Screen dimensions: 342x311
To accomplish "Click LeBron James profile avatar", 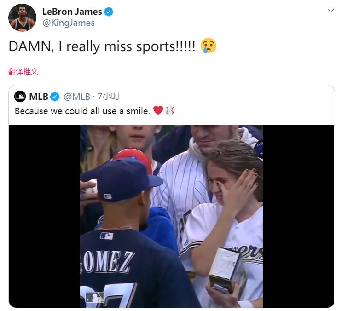I will tap(22, 18).
